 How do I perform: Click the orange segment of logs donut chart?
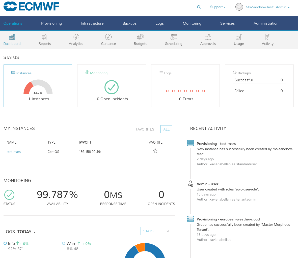(140, 247)
